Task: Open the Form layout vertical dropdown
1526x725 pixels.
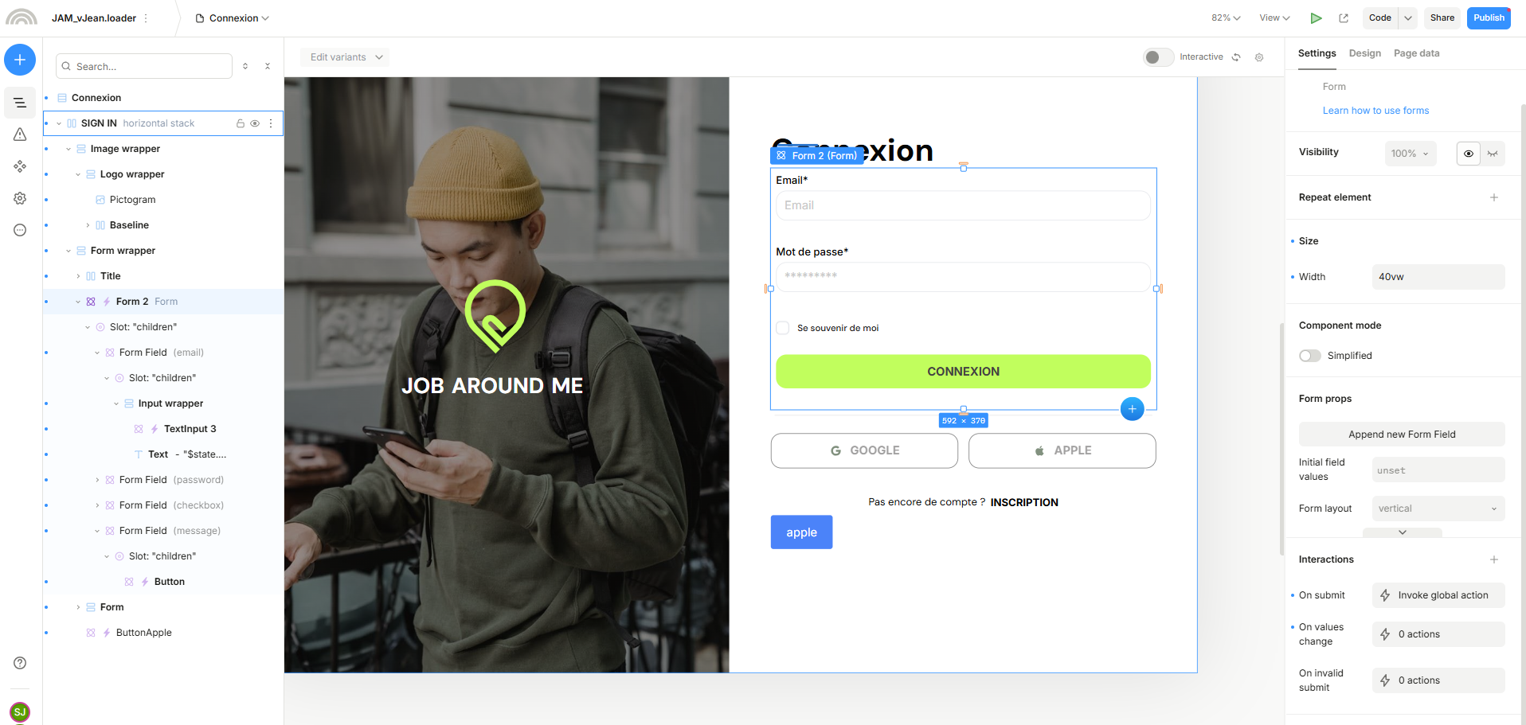Action: click(1438, 509)
